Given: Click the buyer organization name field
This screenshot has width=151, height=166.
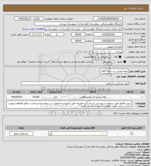Looking at the screenshot, I should (x=79, y=24).
